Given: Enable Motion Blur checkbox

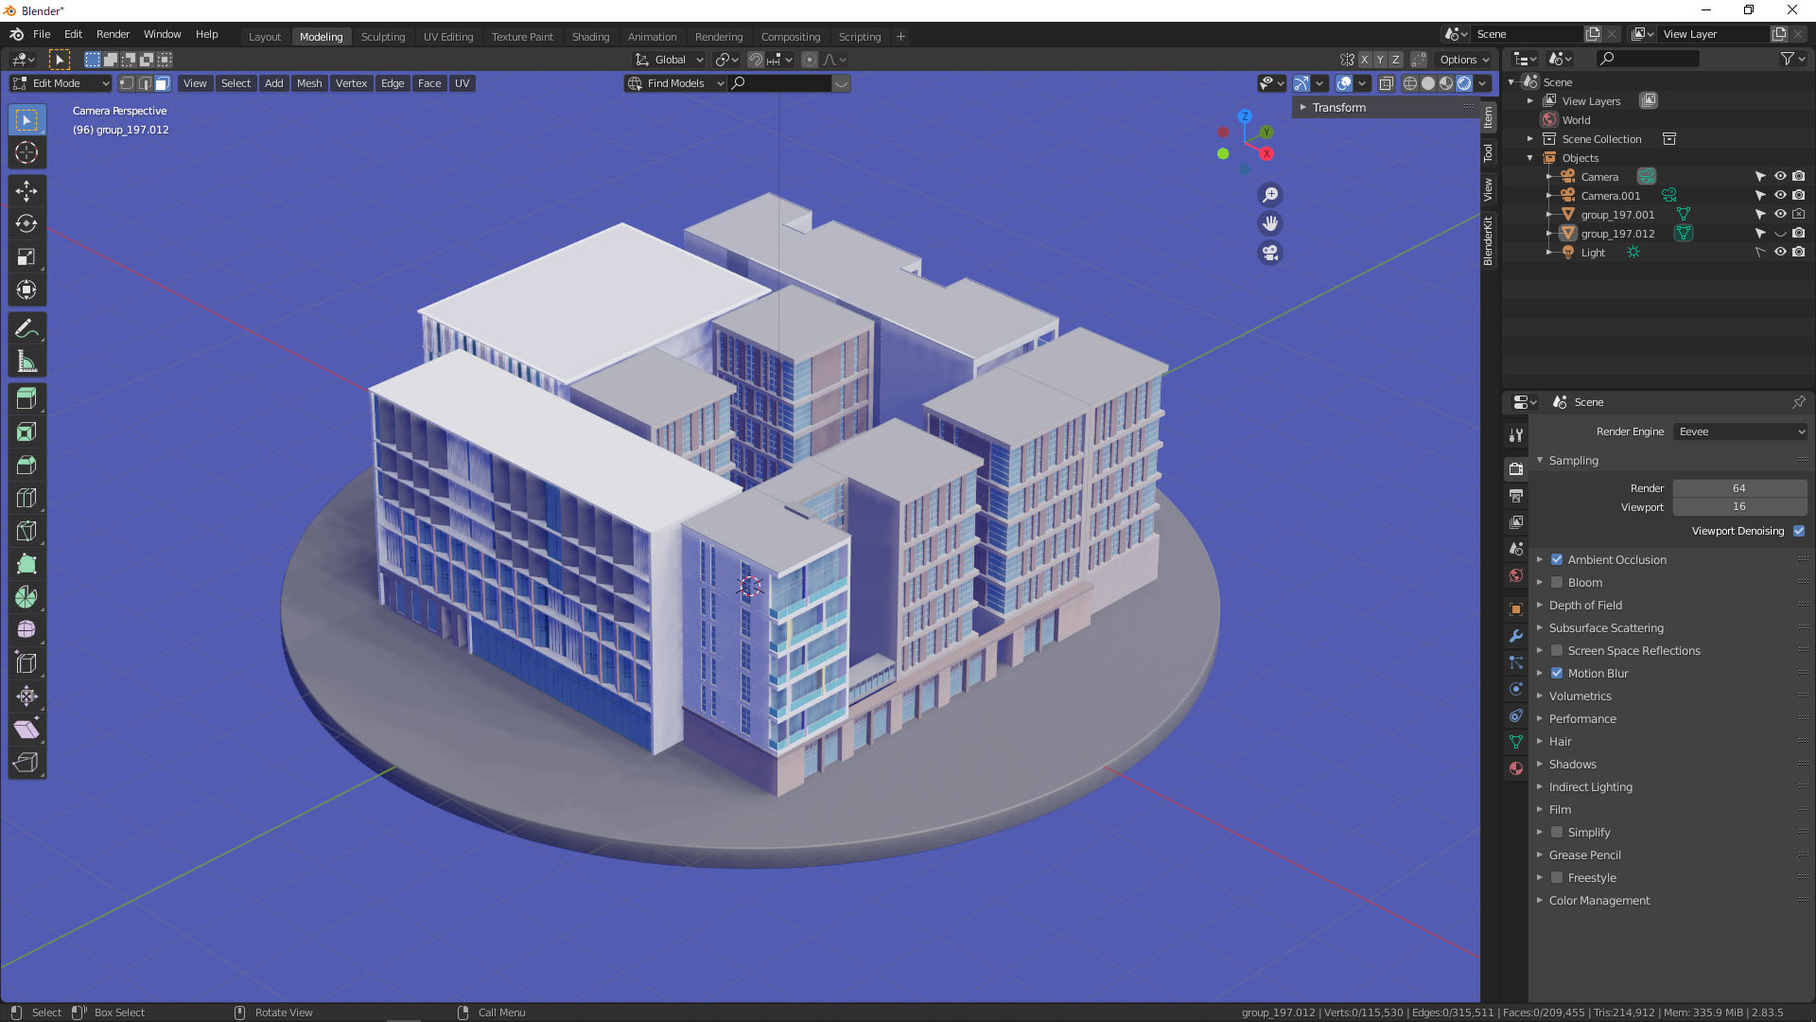Looking at the screenshot, I should [x=1555, y=673].
